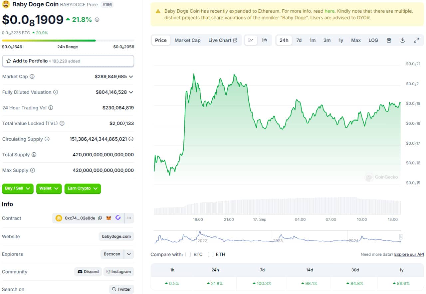Viewport: 426px width, 294px height.
Task: Click the 14d 98.1% performance cell
Action: click(309, 283)
